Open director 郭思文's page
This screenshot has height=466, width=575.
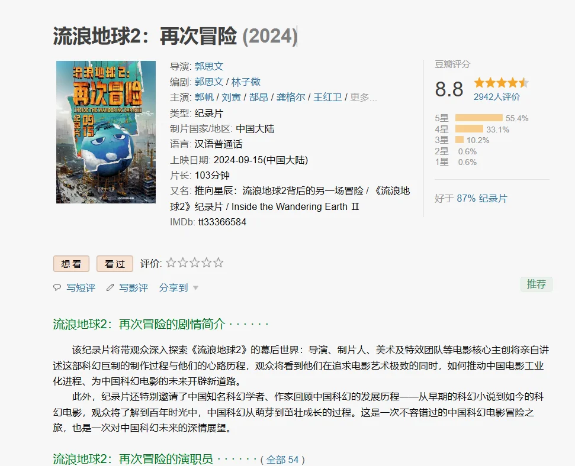coord(209,66)
